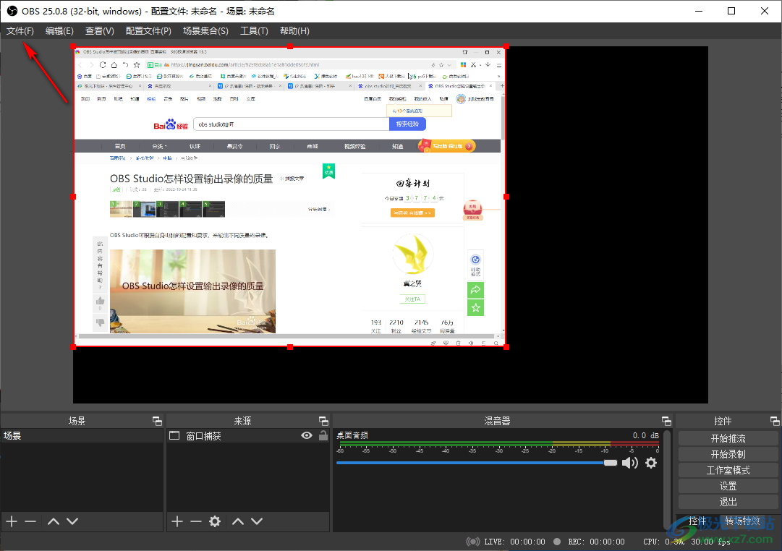Mute 桌面音频 with the speaker icon

click(630, 463)
